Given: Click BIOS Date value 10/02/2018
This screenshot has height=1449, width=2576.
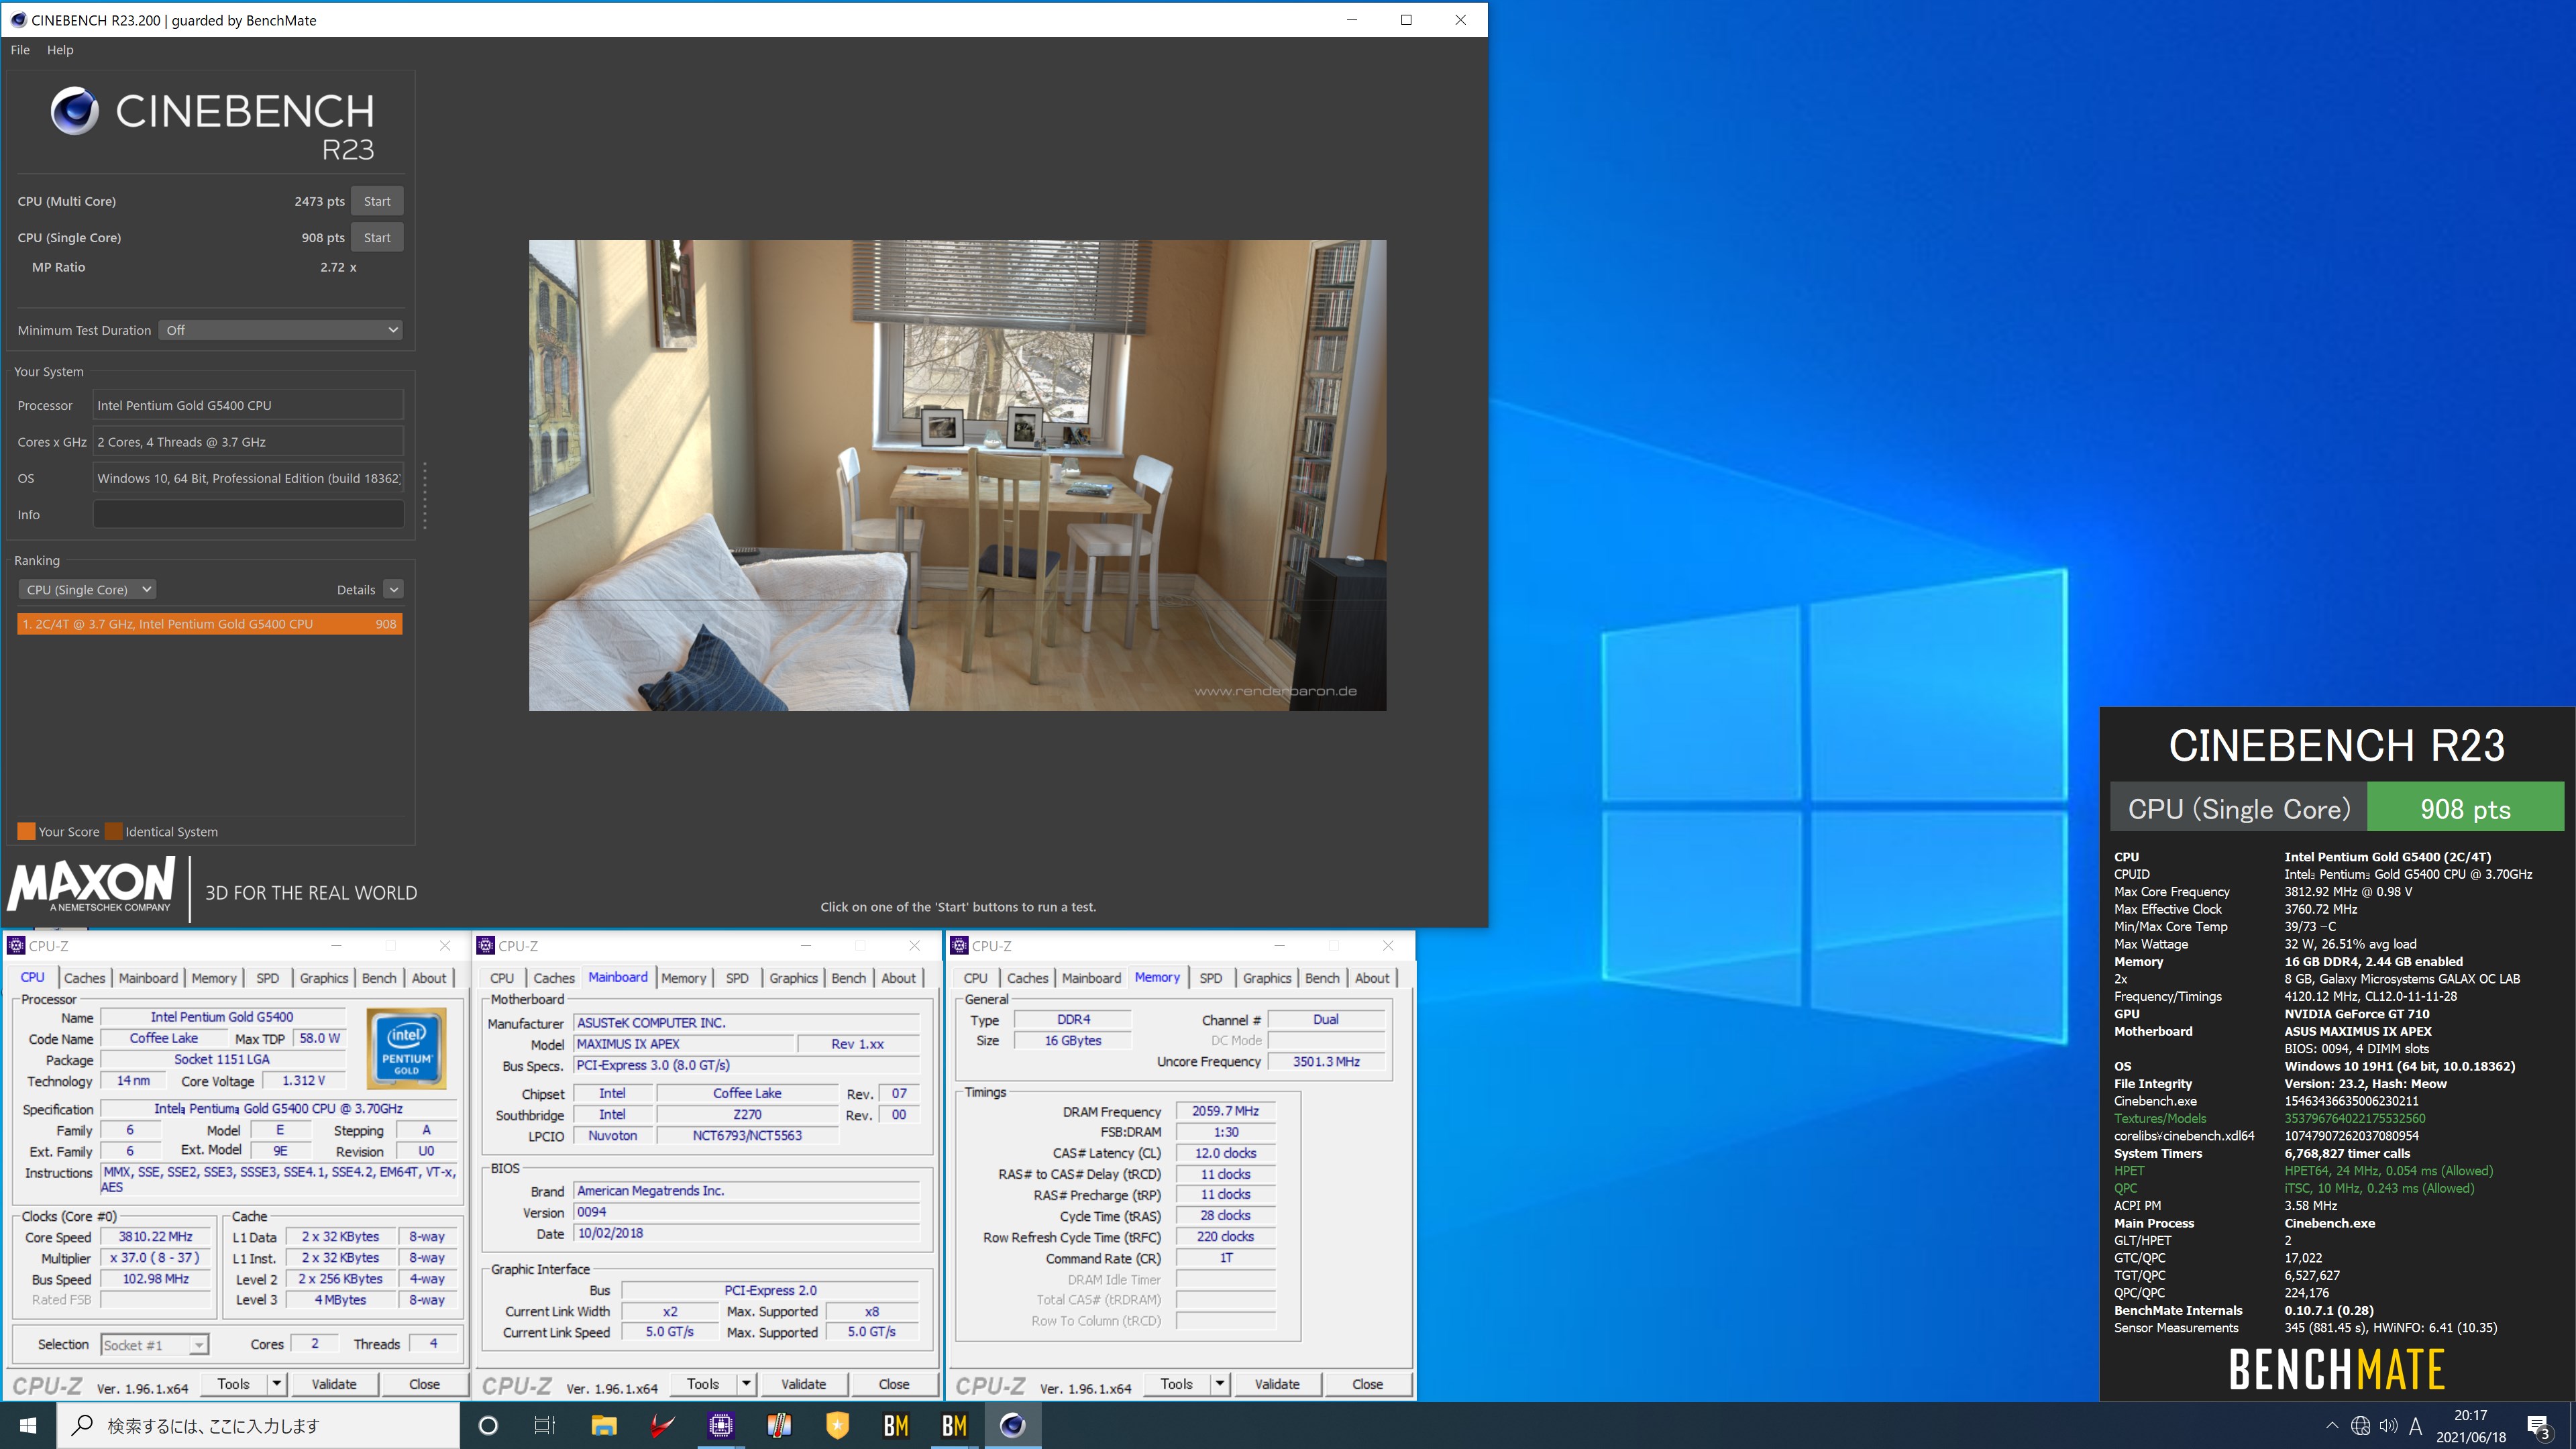Looking at the screenshot, I should pyautogui.click(x=746, y=1233).
